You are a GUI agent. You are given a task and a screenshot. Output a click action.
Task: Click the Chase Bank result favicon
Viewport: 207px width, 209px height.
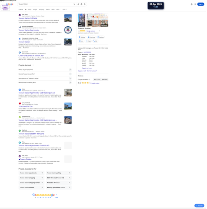point(20,53)
